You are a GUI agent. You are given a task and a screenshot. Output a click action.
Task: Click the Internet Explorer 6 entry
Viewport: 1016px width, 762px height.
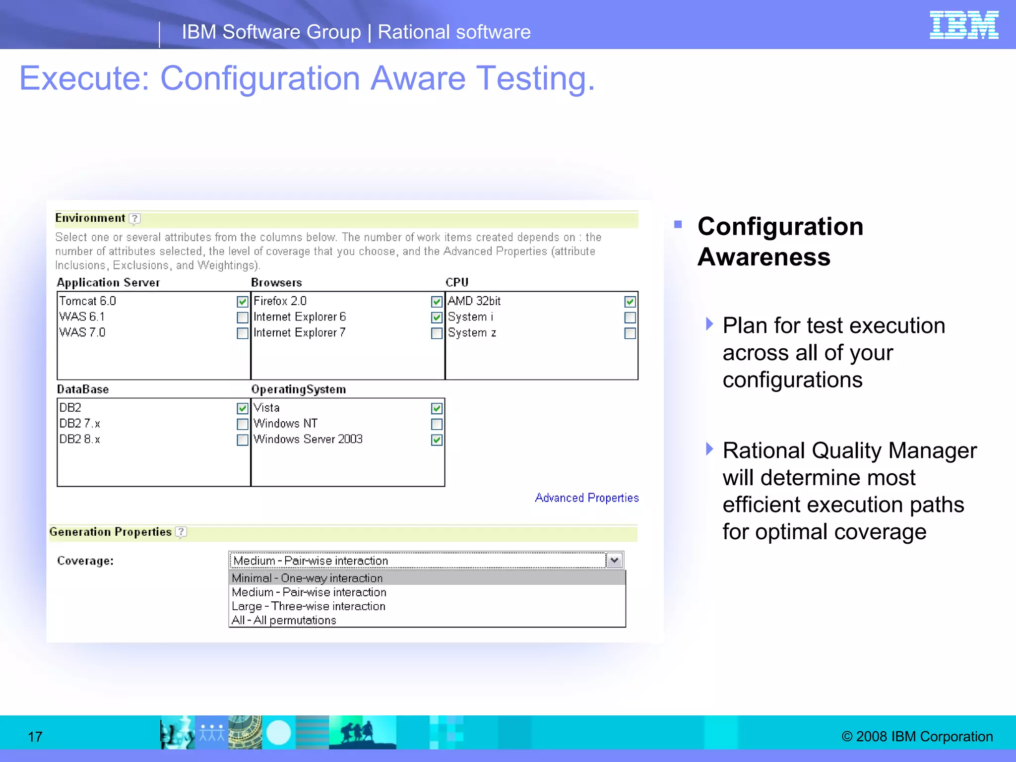tap(300, 317)
